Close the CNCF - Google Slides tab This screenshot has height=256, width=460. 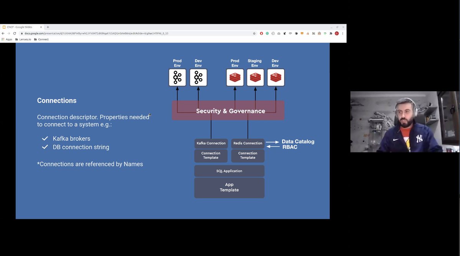click(x=41, y=27)
